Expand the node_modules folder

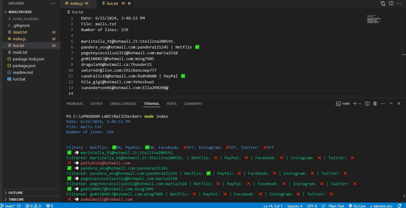click(x=26, y=19)
